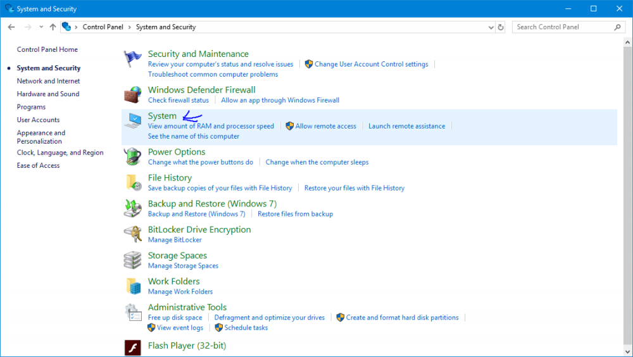This screenshot has width=633, height=357.
Task: Click the Work Folders icon
Action: pyautogui.click(x=133, y=286)
